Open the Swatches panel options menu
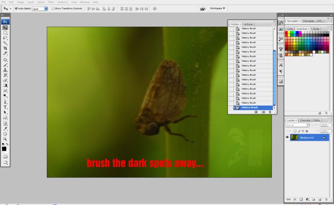This screenshot has width=334, height=205. pyautogui.click(x=331, y=29)
